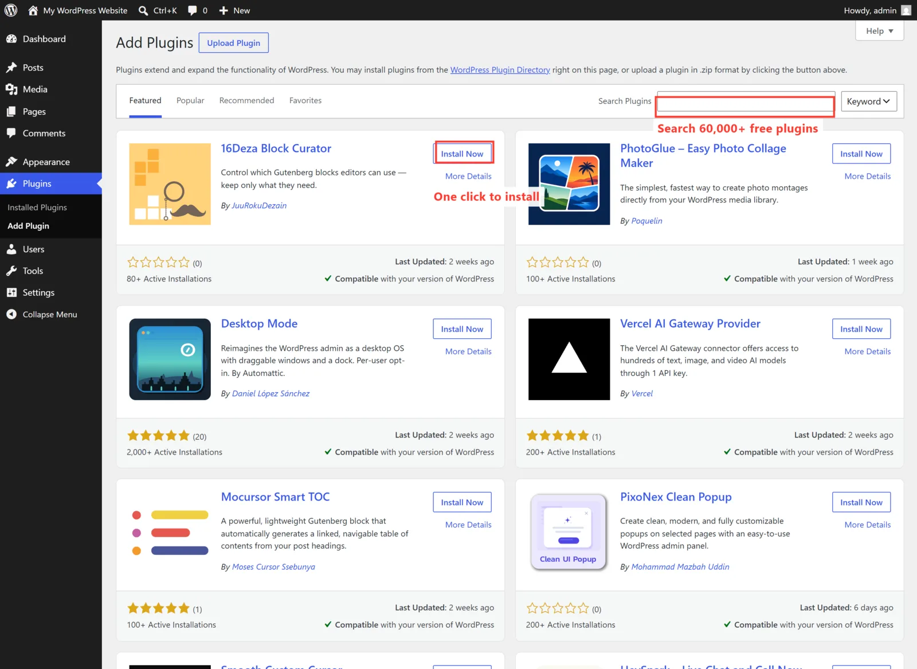
Task: Click into the Search Plugins field
Action: pos(745,101)
